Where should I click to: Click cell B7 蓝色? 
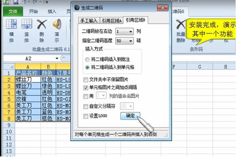pos(48,112)
